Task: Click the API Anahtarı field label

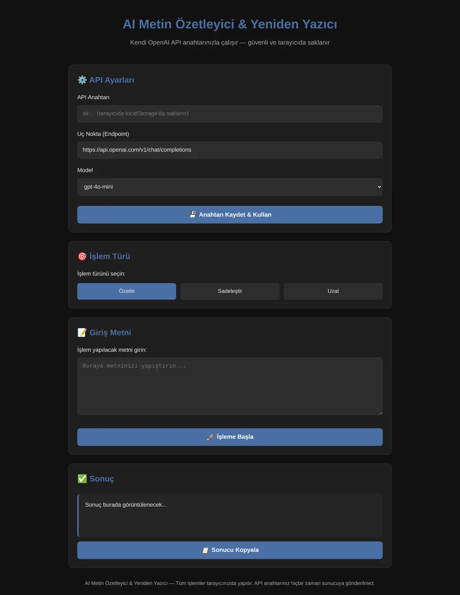Action: 93,97
